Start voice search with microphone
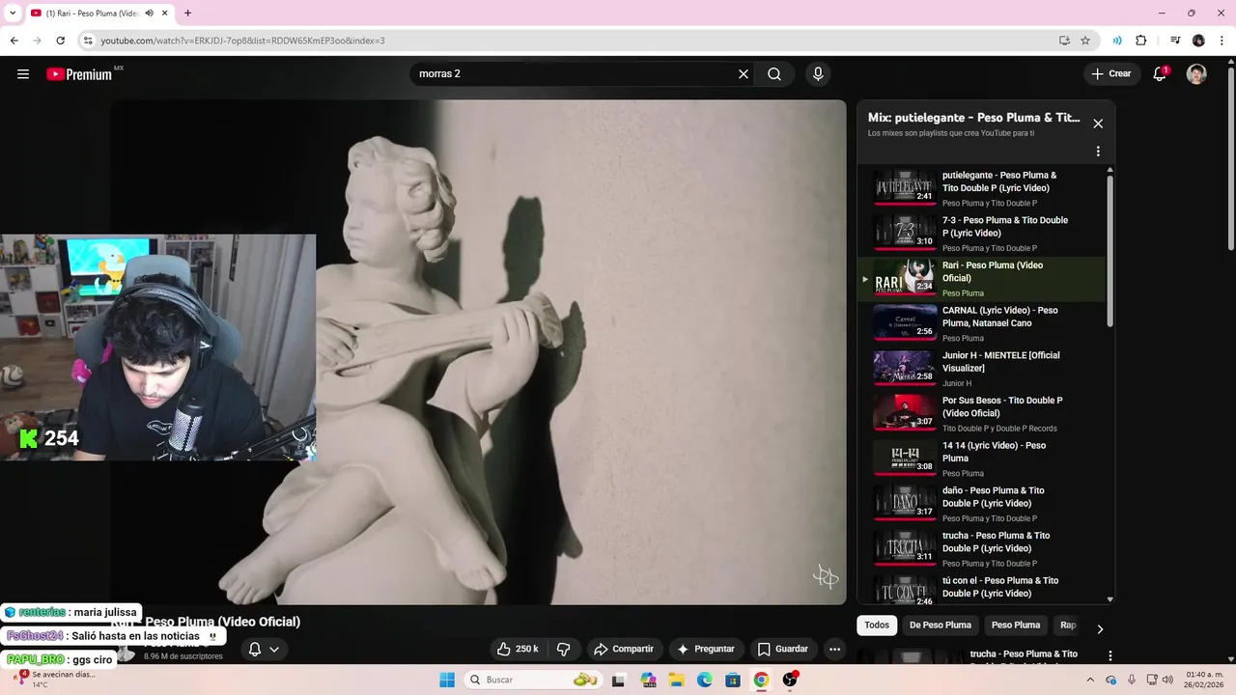The width and height of the screenshot is (1236, 695). click(818, 74)
